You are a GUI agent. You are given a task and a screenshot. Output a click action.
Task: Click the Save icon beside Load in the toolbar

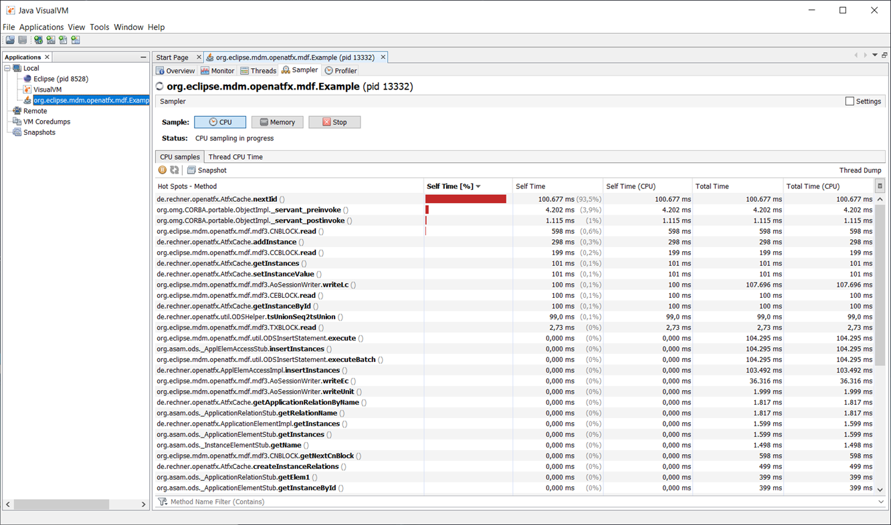pyautogui.click(x=22, y=40)
